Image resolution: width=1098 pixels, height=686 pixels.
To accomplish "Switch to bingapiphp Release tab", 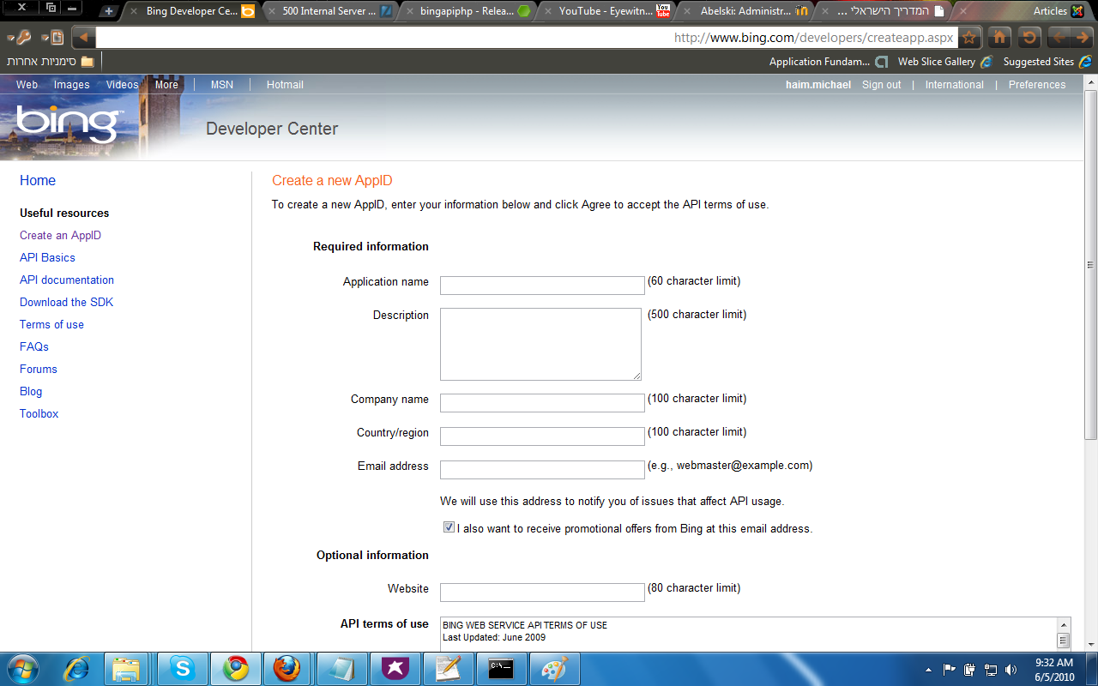I will pyautogui.click(x=468, y=11).
